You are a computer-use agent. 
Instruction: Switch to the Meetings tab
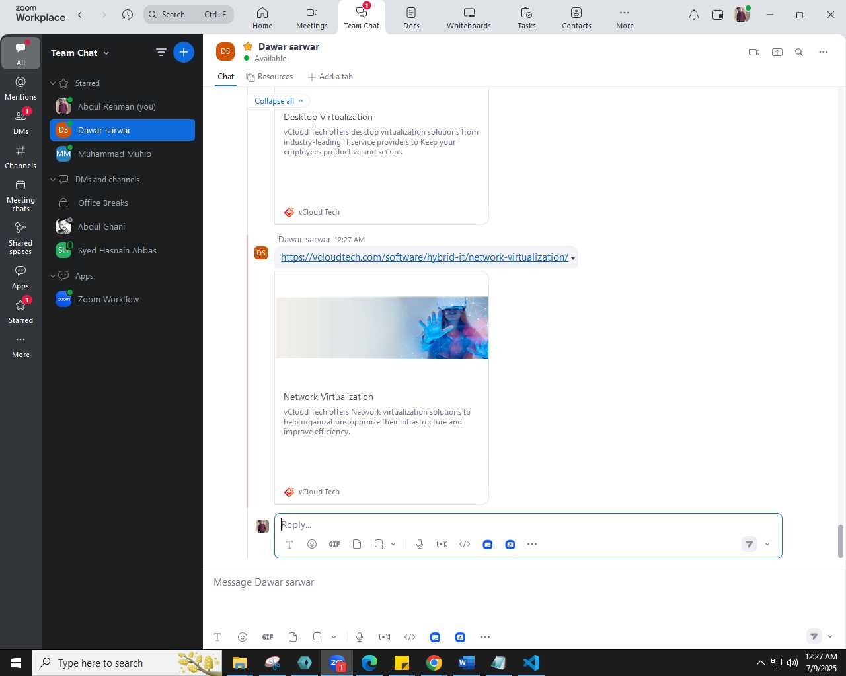(312, 18)
